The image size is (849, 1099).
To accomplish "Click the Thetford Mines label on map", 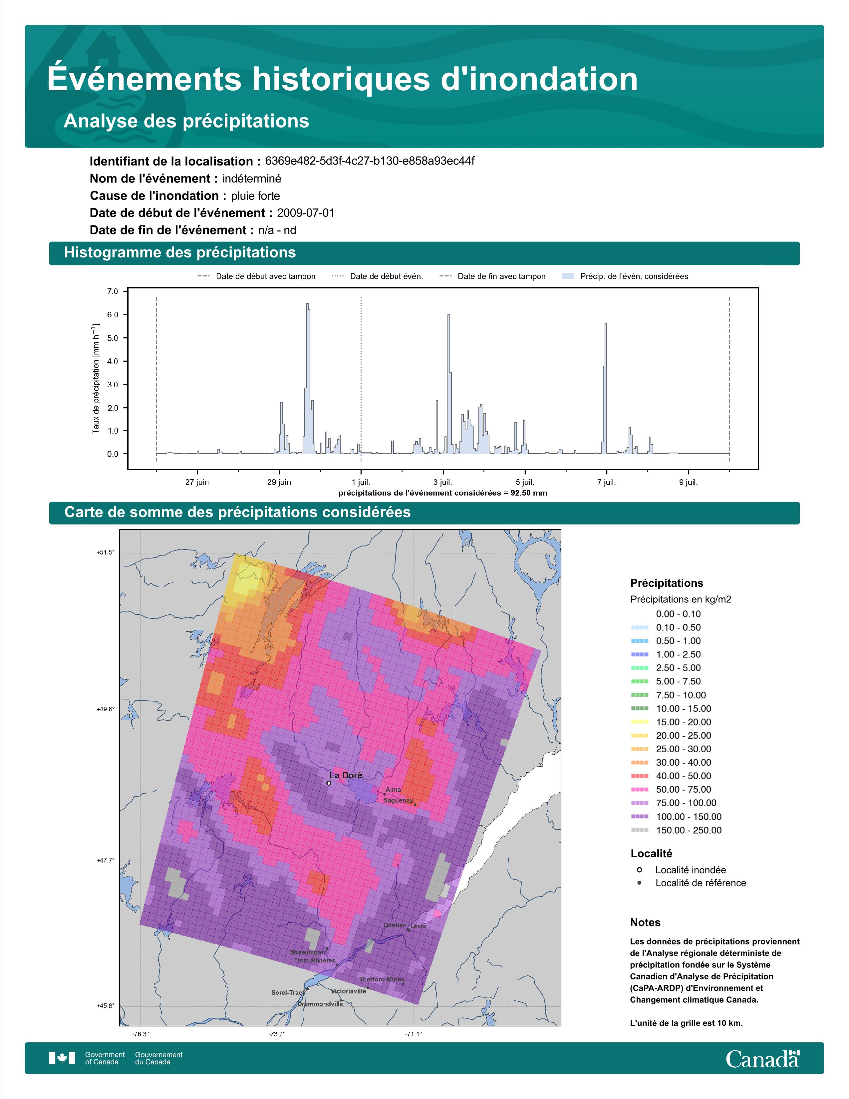I will (x=382, y=979).
